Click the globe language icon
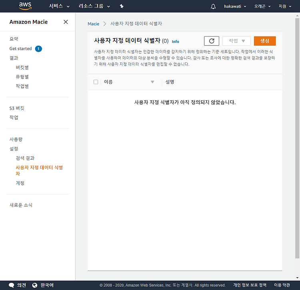Viewport: 300px width, 290px height. [35, 285]
